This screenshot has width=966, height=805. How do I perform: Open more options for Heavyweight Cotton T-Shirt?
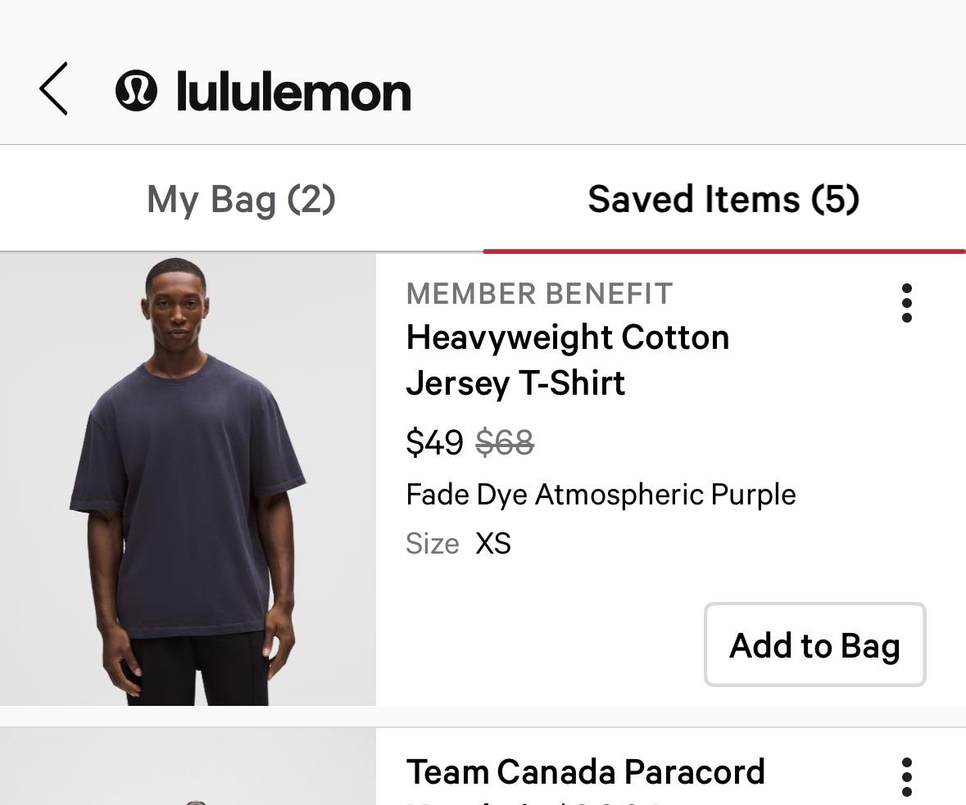click(906, 303)
